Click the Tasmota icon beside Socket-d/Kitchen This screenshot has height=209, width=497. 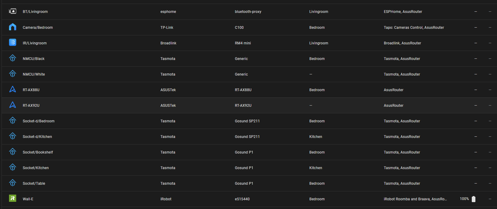13,136
